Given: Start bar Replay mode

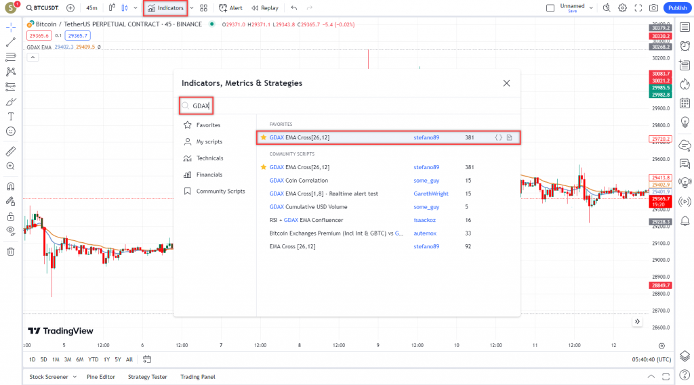Looking at the screenshot, I should 265,8.
